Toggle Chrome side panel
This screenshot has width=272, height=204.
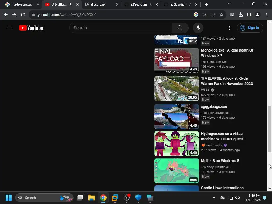pyautogui.click(x=249, y=15)
